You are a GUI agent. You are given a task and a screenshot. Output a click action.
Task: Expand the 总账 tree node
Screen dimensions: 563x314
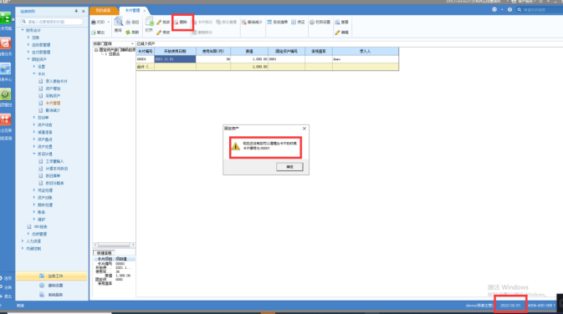click(x=28, y=38)
